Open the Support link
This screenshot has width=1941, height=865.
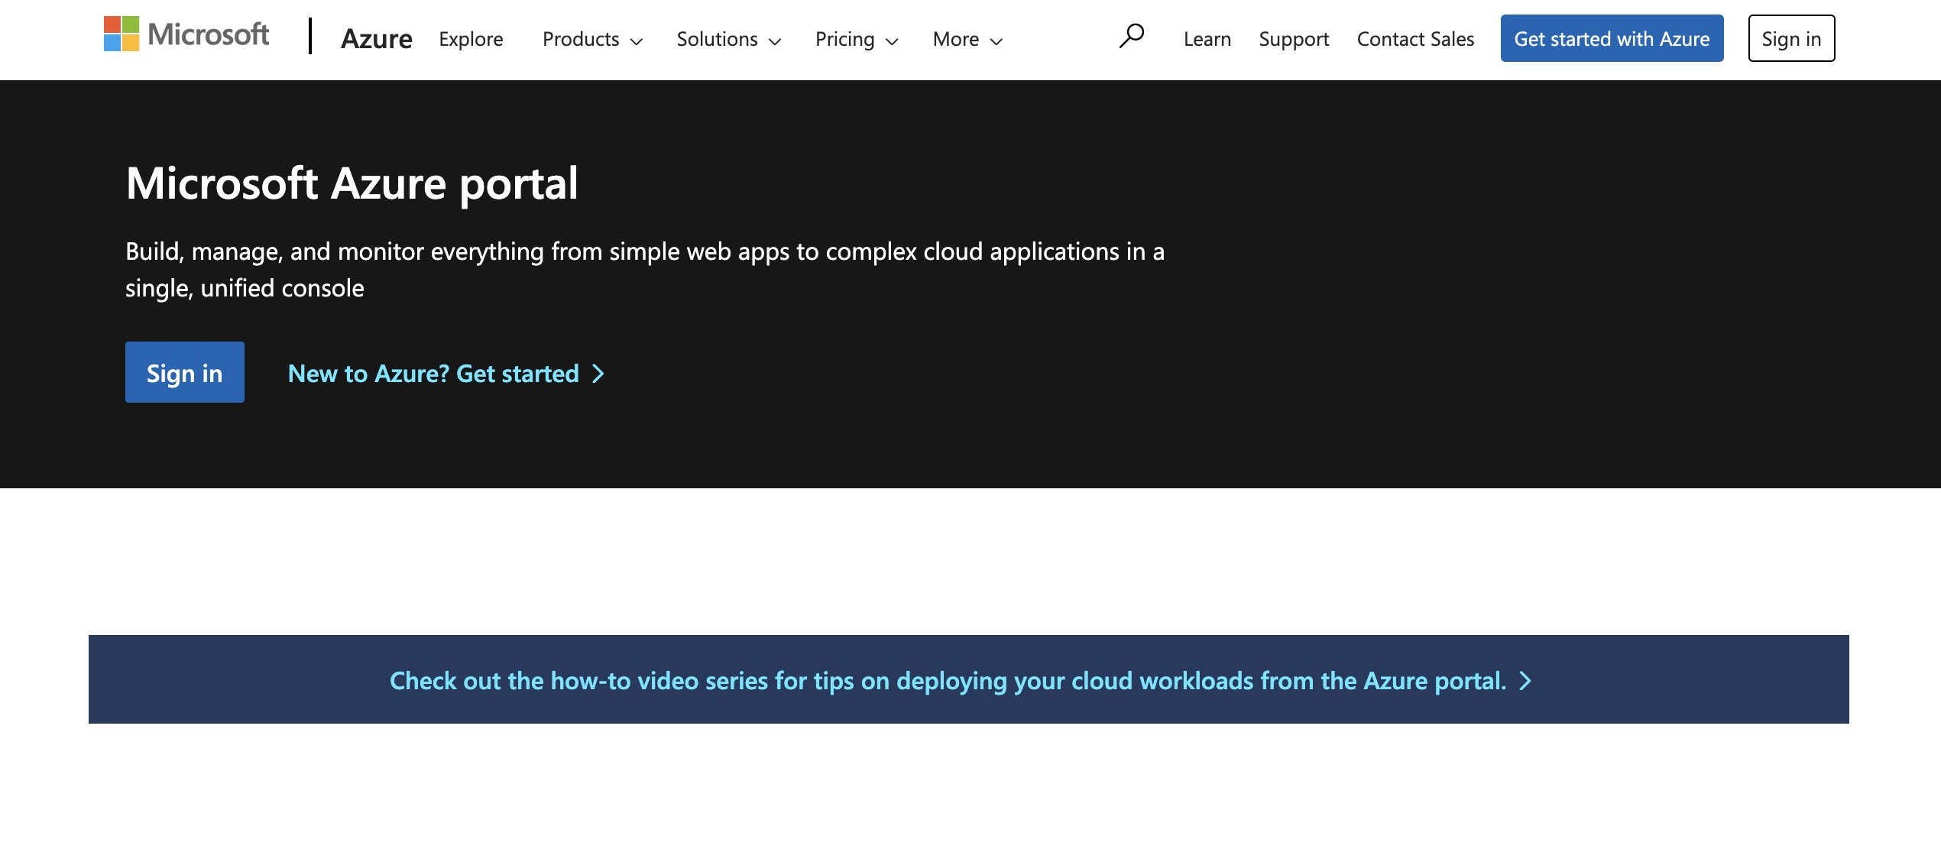(1294, 39)
